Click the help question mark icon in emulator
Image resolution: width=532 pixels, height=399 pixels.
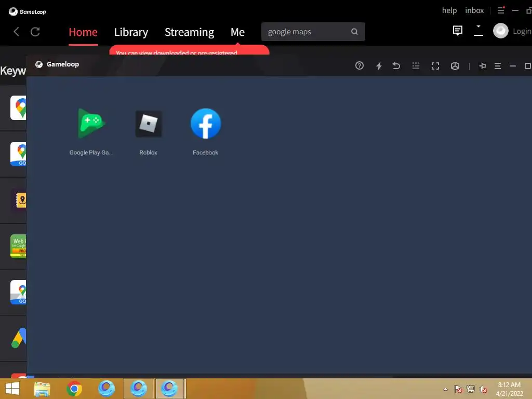(x=360, y=65)
